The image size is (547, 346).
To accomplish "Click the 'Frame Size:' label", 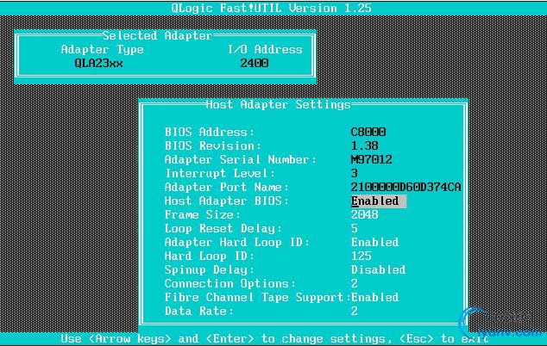I will pos(203,215).
